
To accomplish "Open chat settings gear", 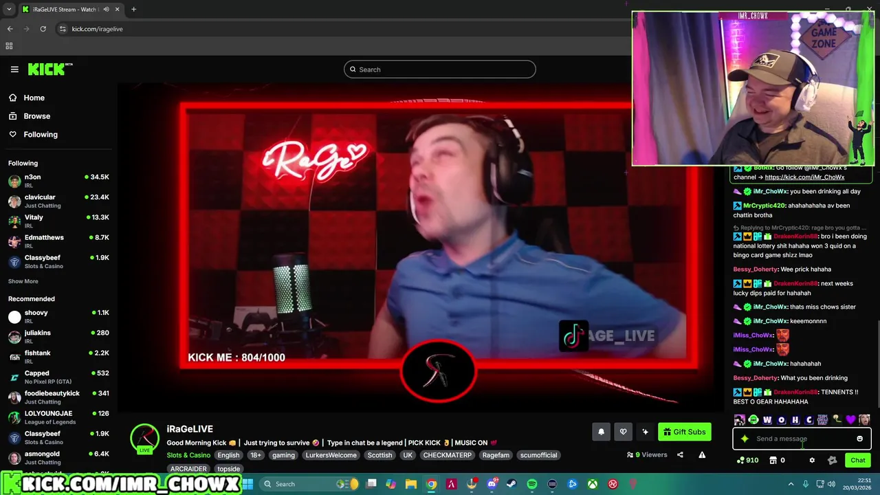I will click(812, 461).
